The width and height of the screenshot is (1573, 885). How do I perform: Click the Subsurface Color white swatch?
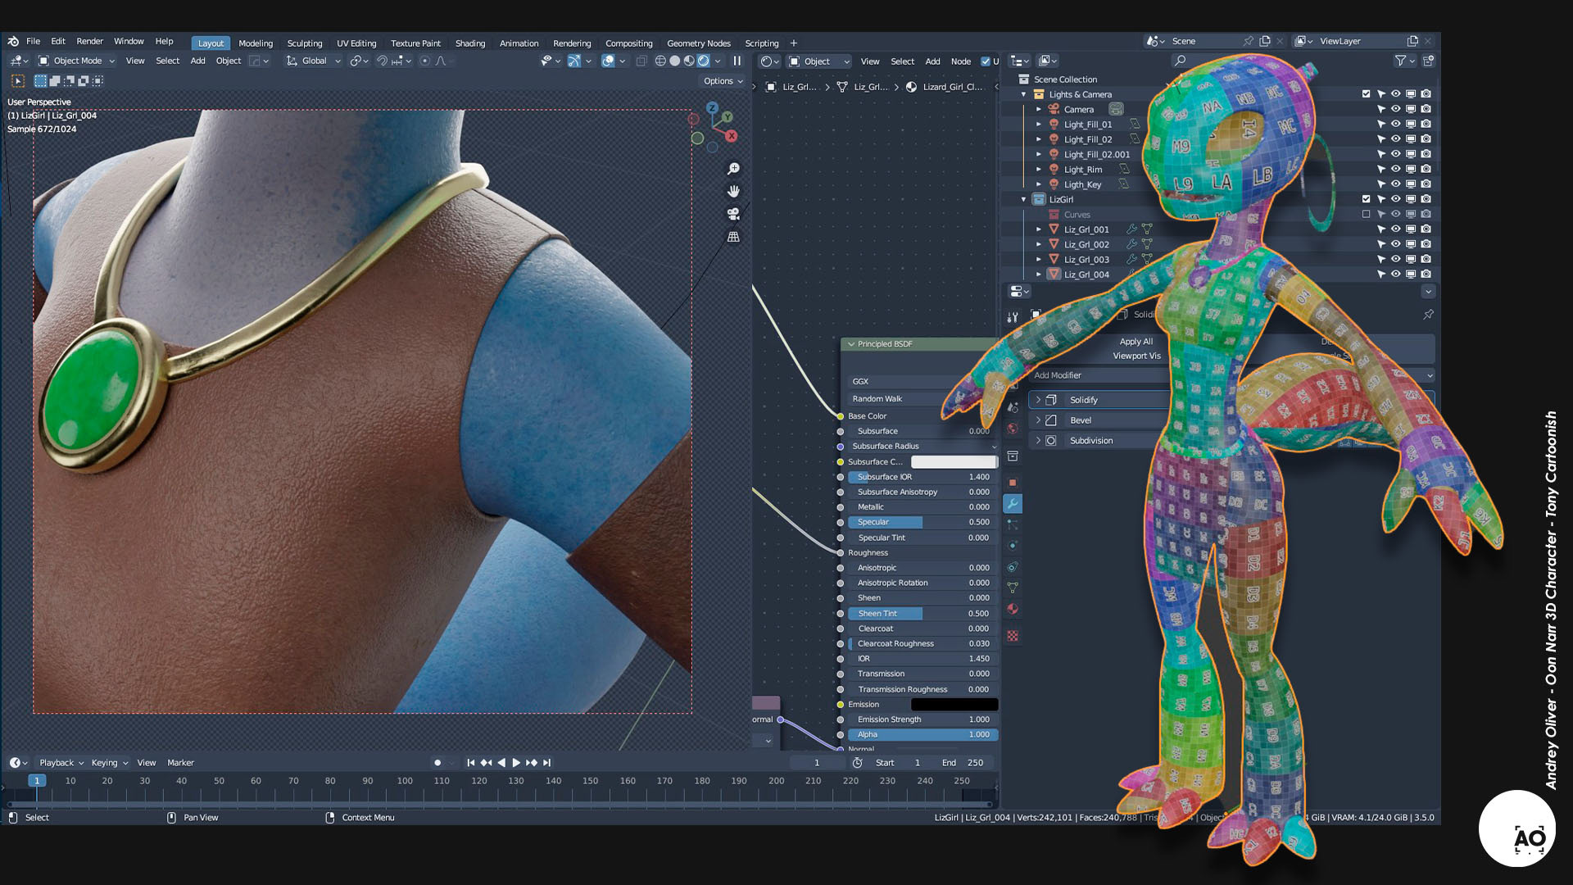tap(954, 462)
